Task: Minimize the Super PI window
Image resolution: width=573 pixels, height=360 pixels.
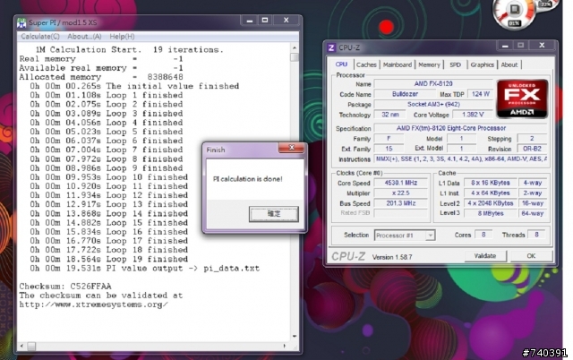Action: tap(250, 21)
